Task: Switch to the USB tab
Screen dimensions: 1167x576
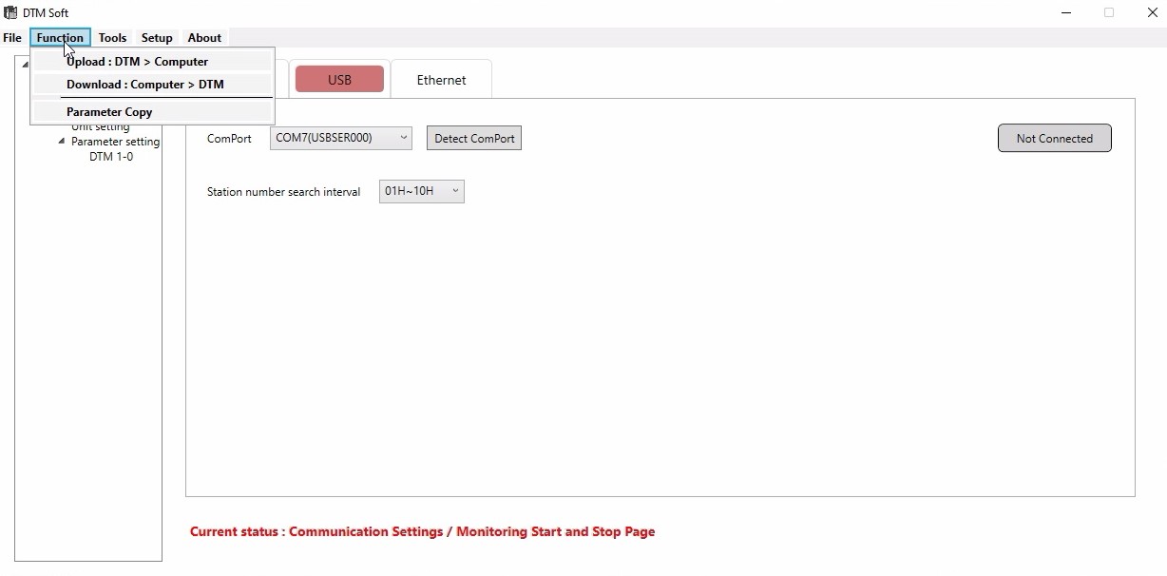Action: point(339,80)
